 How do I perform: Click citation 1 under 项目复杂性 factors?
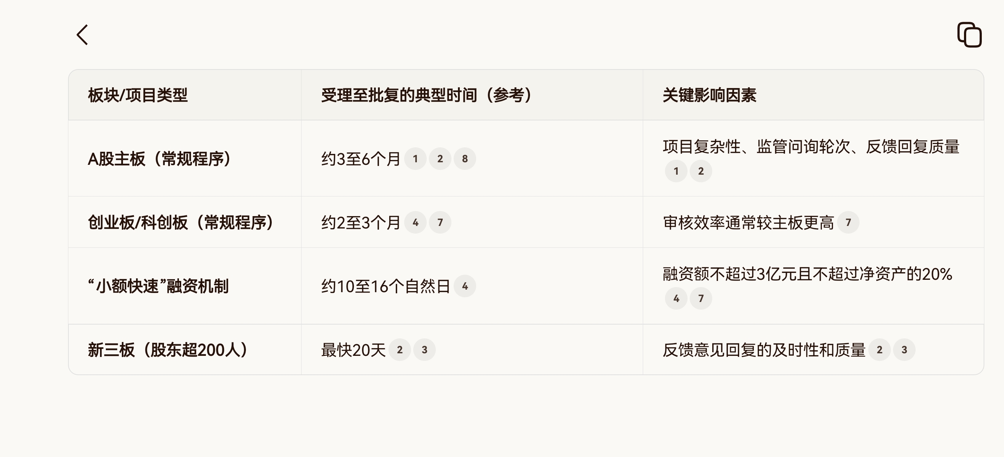pos(676,171)
